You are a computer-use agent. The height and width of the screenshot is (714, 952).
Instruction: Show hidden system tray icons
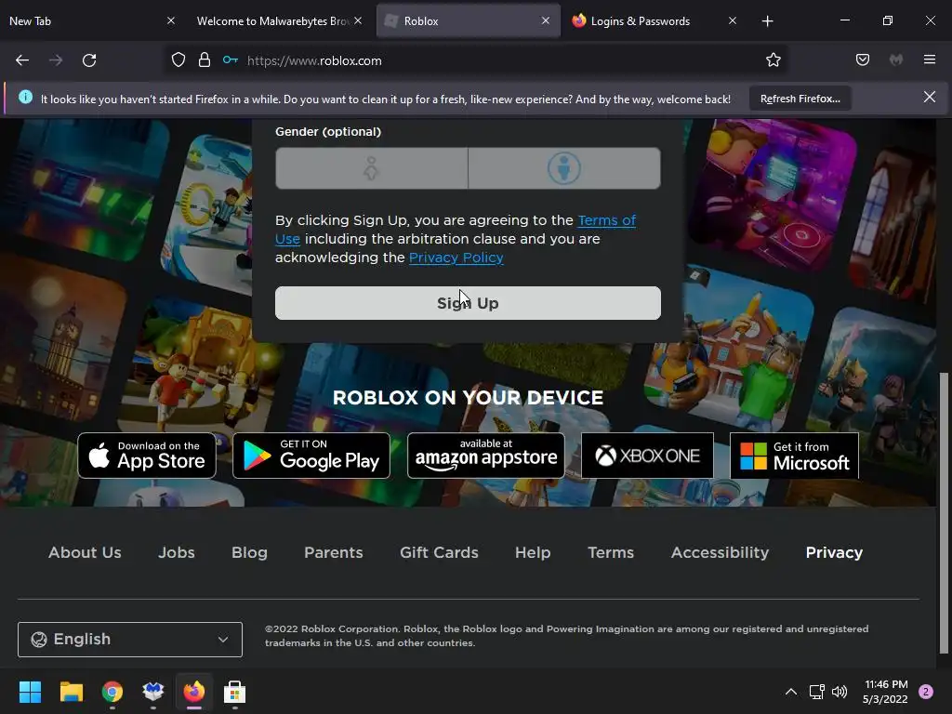(791, 692)
